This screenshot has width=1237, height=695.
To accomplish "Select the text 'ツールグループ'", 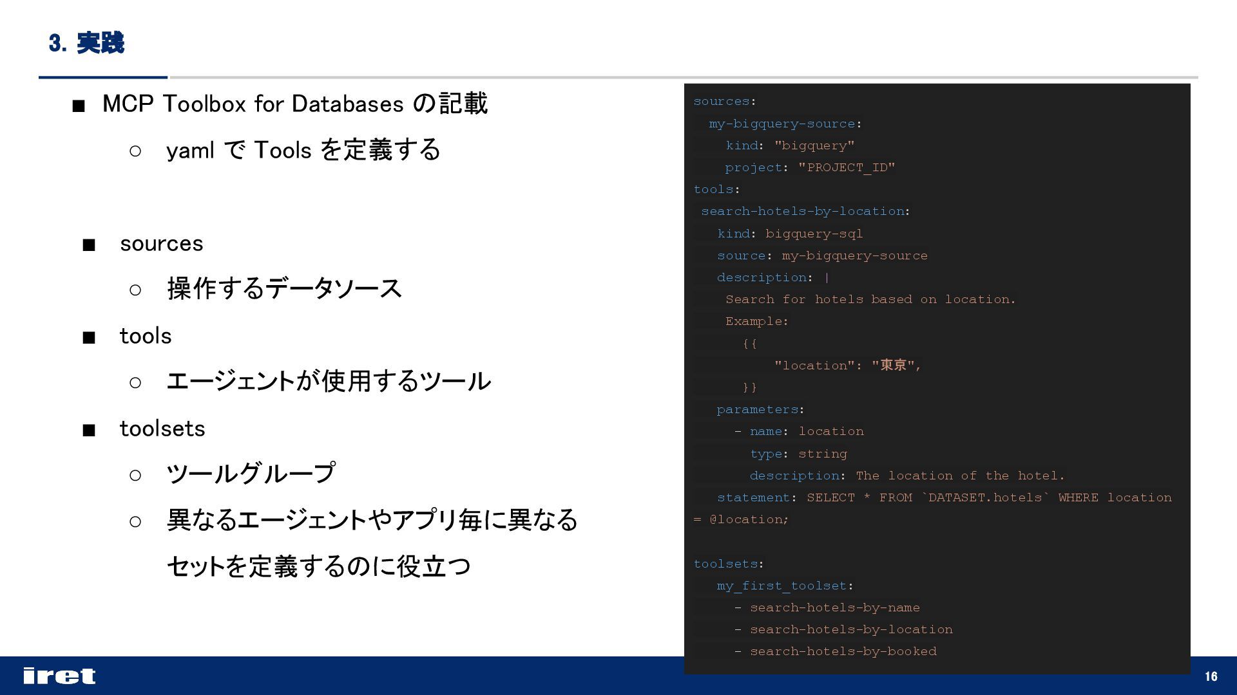I will point(251,474).
